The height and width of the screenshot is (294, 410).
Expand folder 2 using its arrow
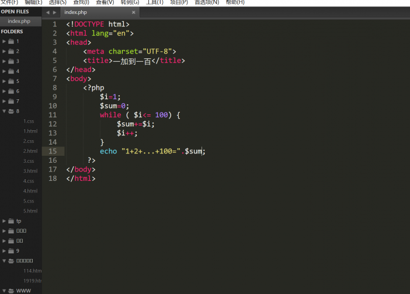[4, 51]
